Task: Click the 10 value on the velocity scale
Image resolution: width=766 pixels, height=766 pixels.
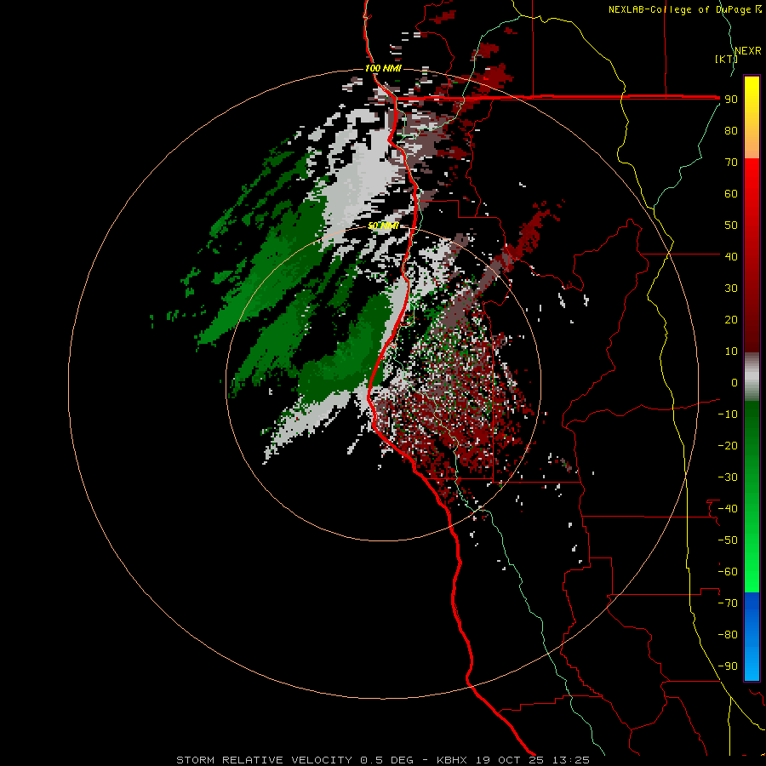Action: [x=731, y=352]
